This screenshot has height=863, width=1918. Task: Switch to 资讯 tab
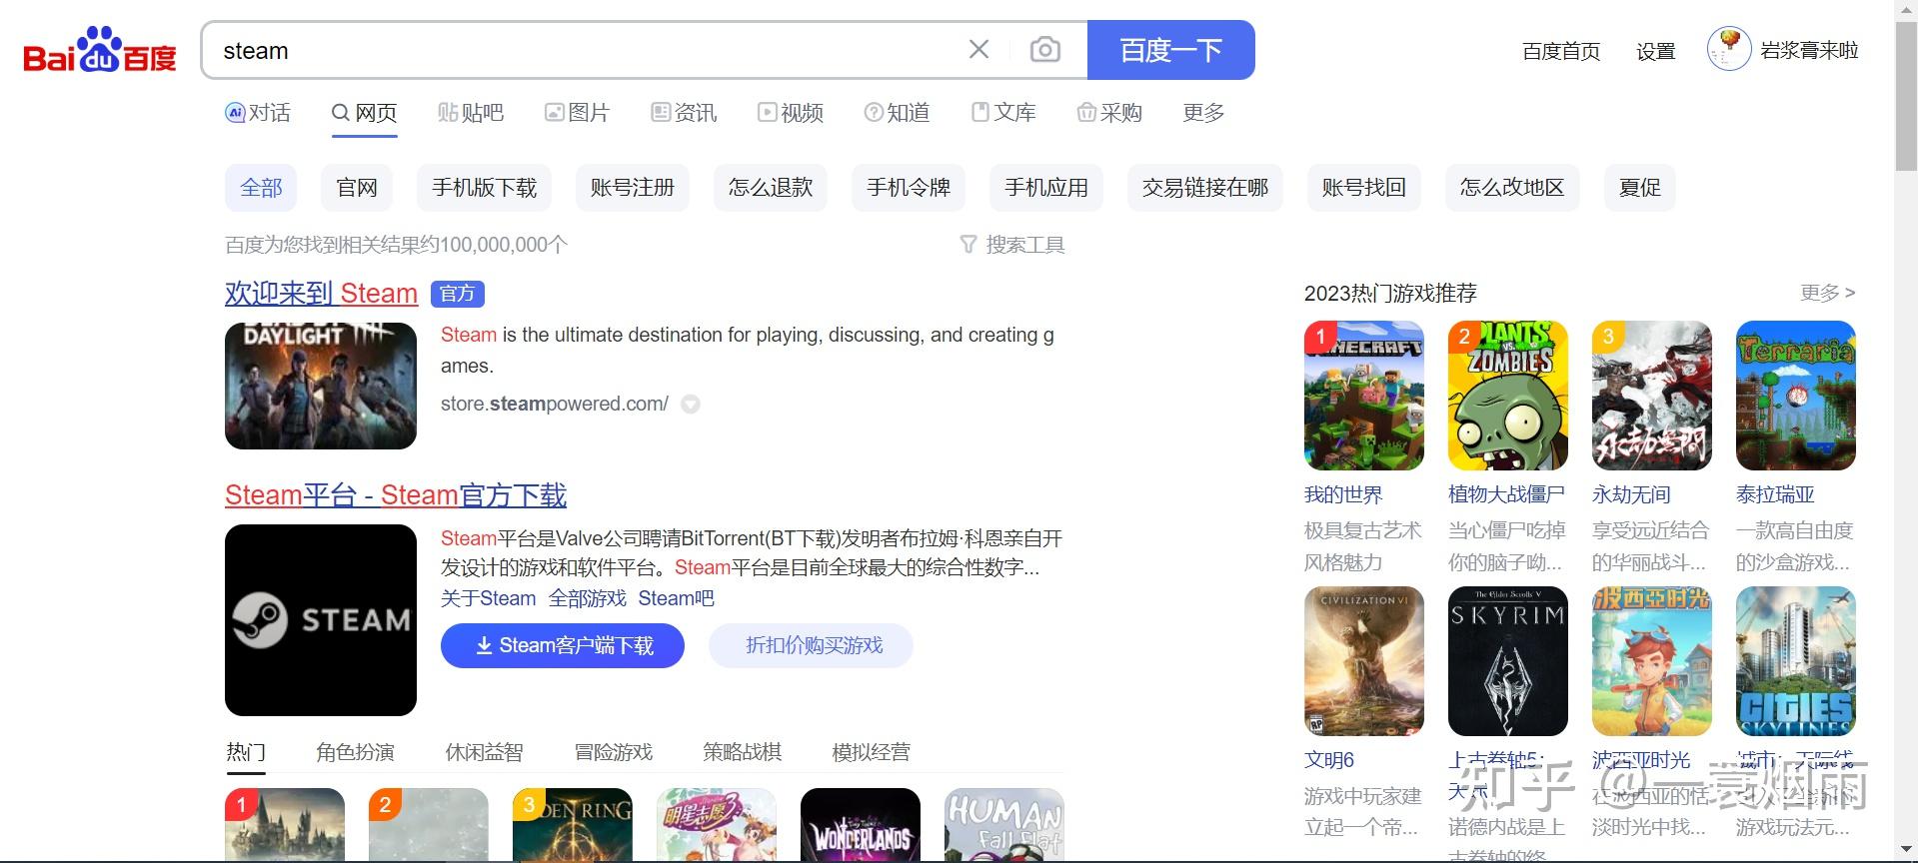(x=684, y=113)
